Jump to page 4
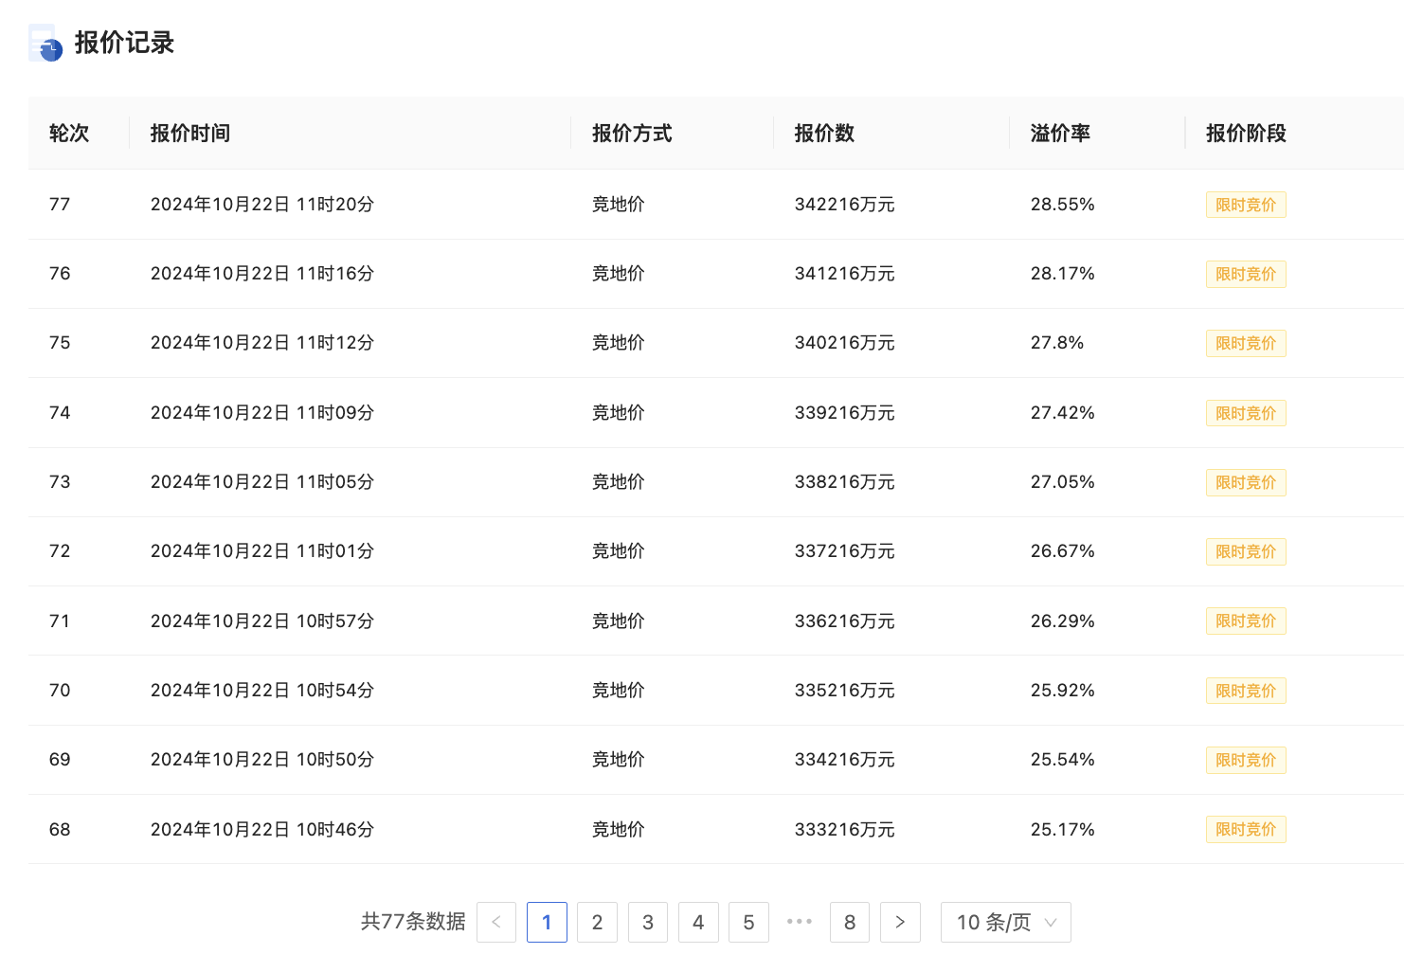Viewport: 1404px width, 972px height. coord(698,922)
